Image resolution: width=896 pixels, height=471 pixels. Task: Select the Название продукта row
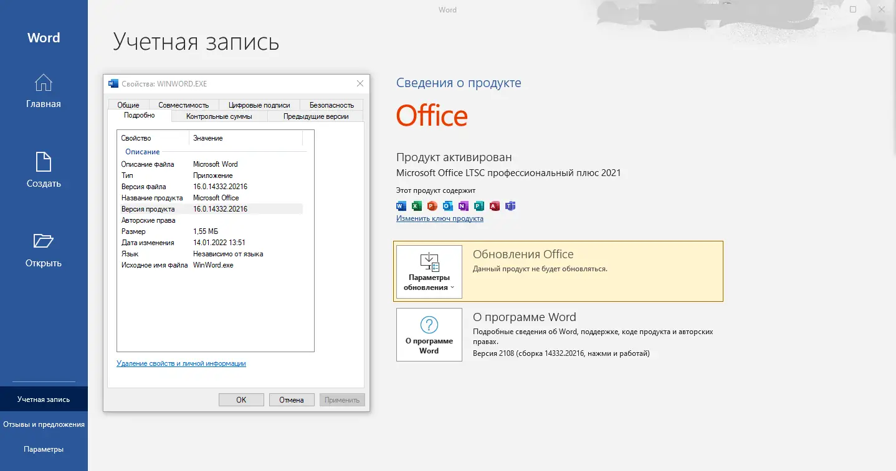[211, 198]
